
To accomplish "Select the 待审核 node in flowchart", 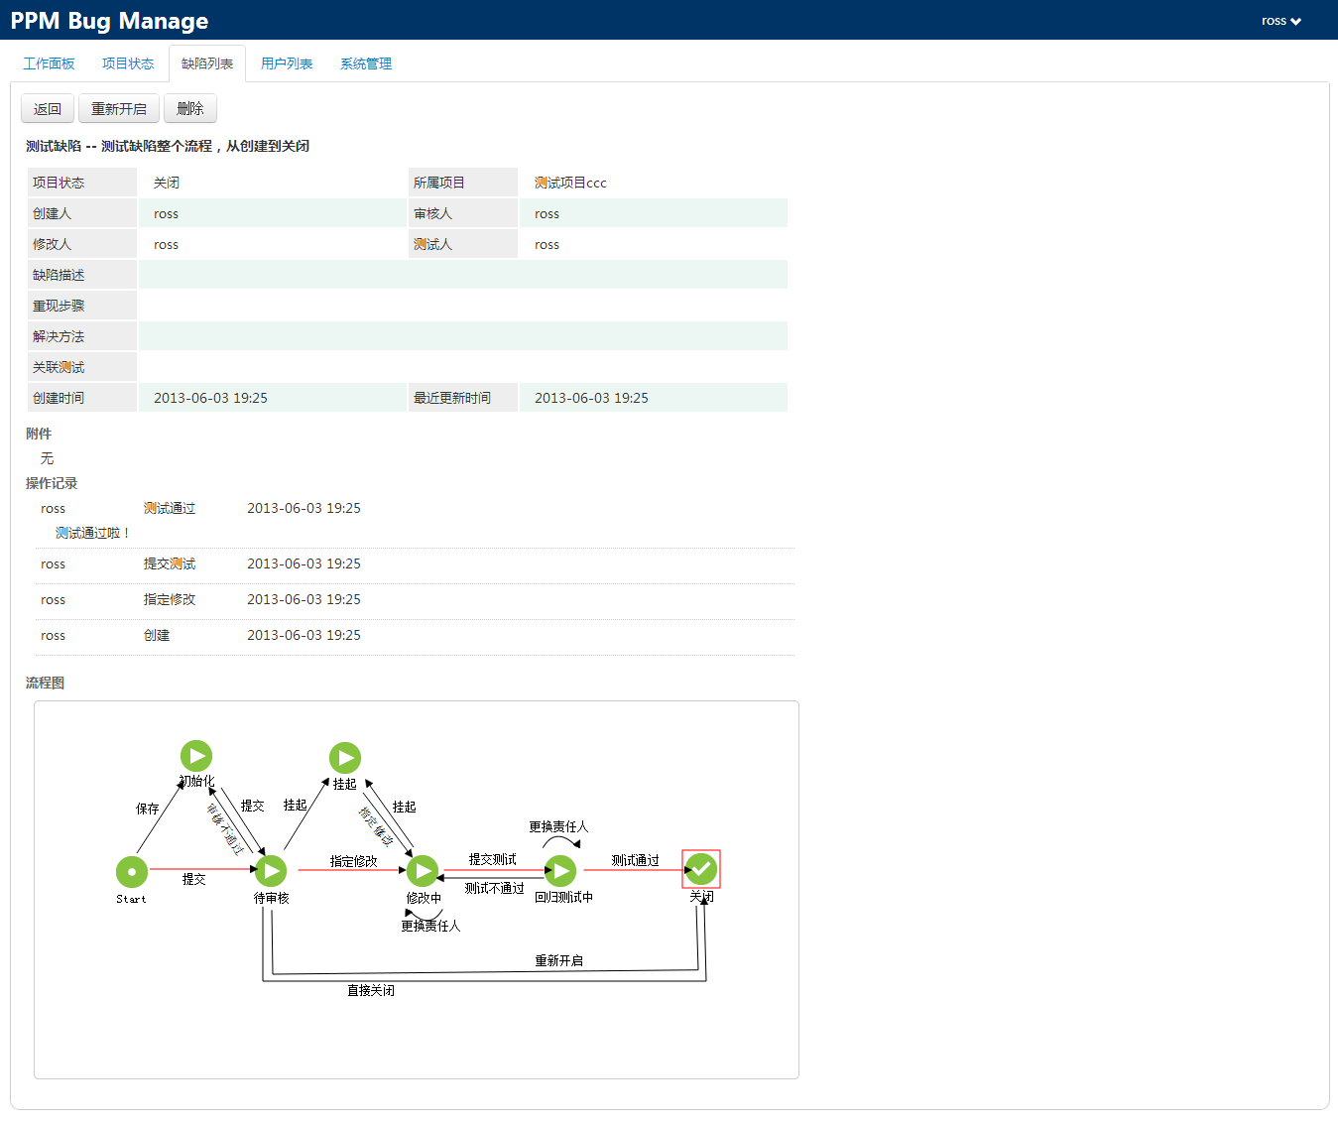I will [x=271, y=871].
